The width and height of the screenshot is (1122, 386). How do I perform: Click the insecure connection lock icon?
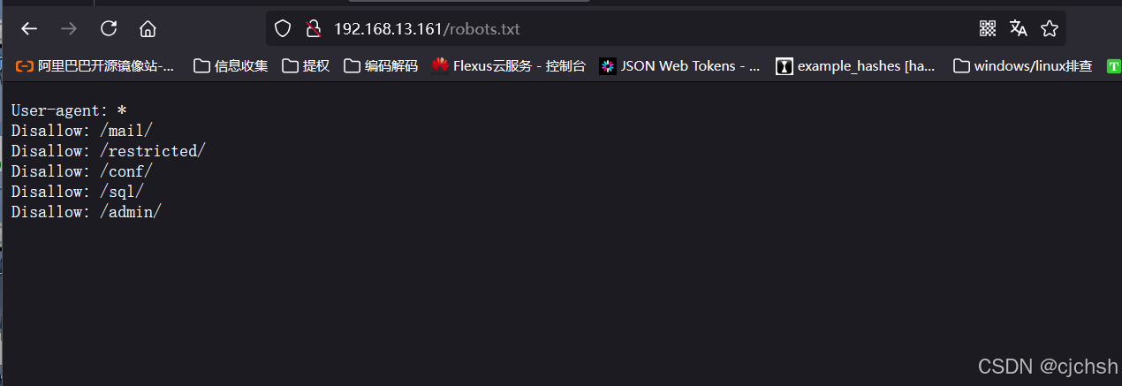click(x=313, y=28)
